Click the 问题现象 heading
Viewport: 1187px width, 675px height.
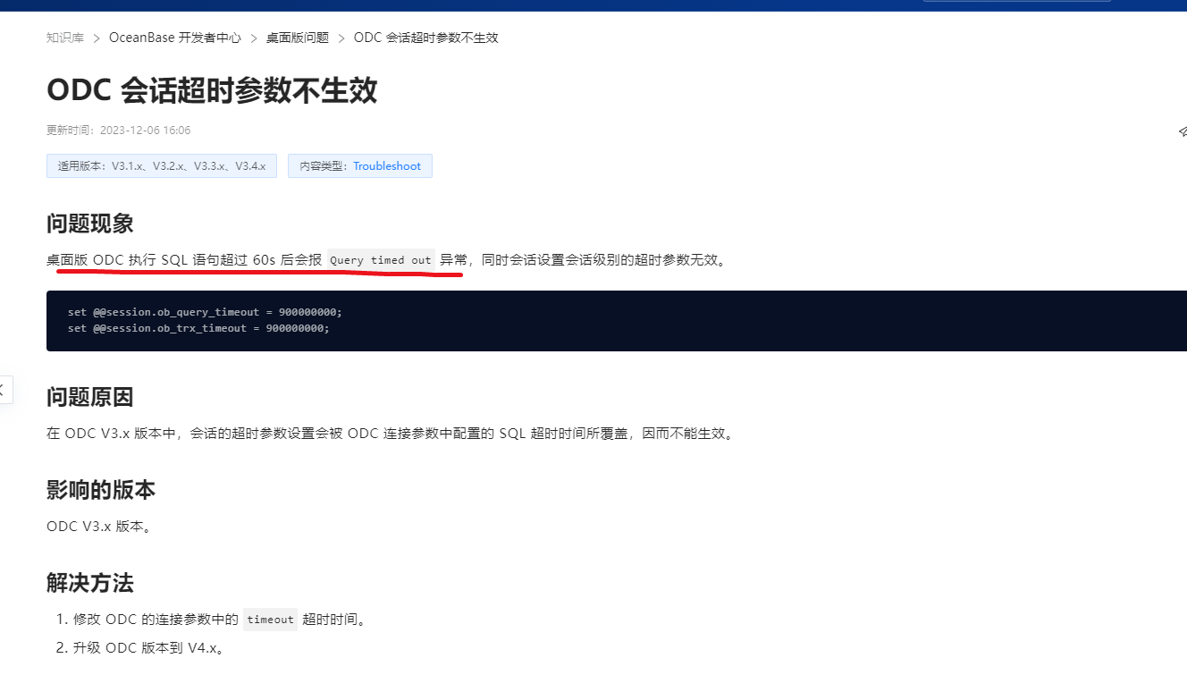click(90, 223)
